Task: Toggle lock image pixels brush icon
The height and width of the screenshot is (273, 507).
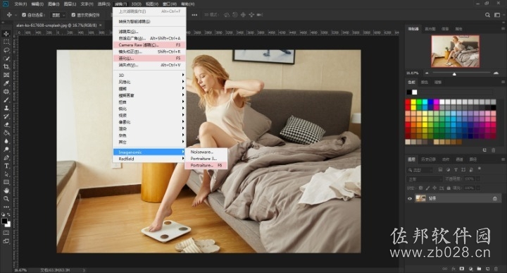Action: coord(427,188)
